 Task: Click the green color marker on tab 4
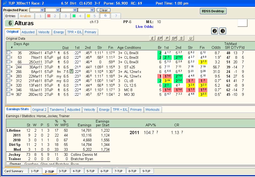coord(74,16)
